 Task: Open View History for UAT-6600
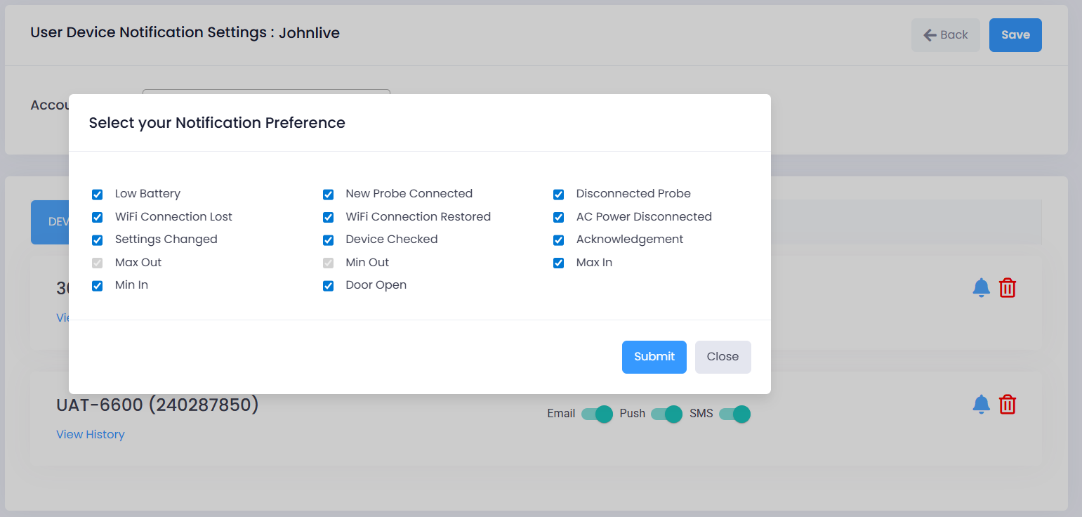(x=91, y=434)
